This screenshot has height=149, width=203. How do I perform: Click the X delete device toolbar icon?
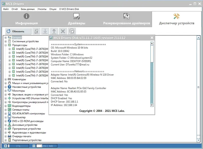click(63, 31)
